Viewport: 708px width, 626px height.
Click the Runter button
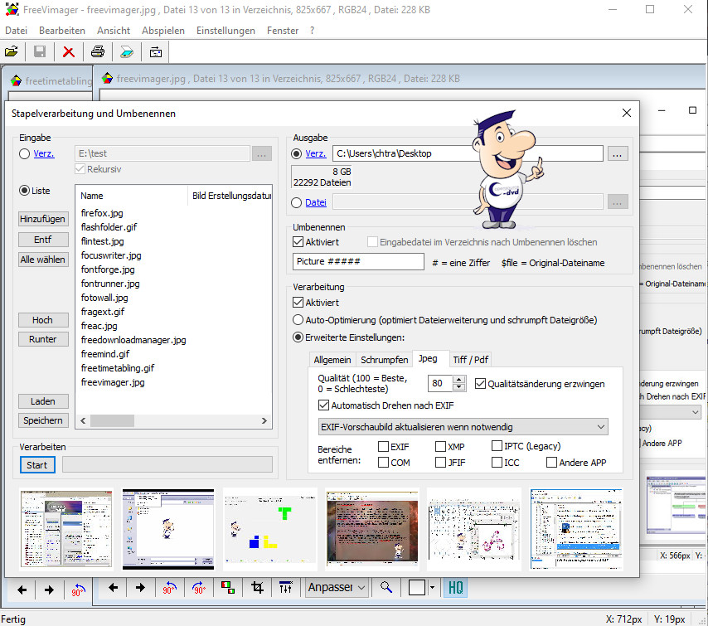pos(43,339)
